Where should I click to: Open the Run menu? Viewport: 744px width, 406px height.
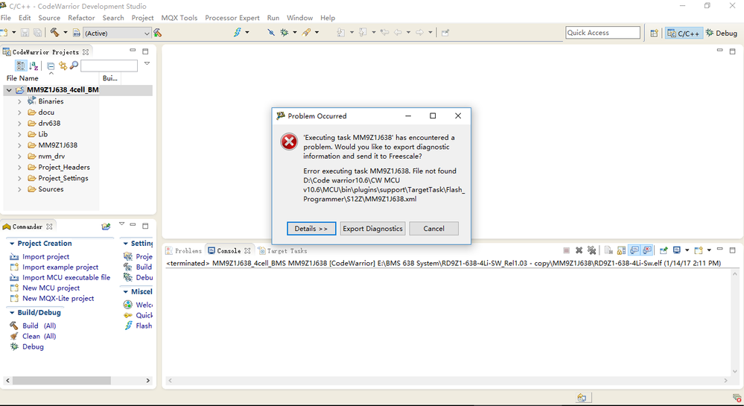coord(273,18)
